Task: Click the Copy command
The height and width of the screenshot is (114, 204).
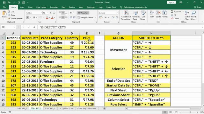Action: 11,15
